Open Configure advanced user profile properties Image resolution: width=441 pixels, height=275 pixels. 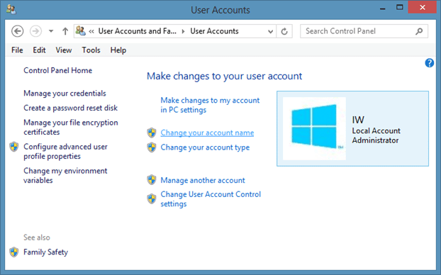click(65, 151)
